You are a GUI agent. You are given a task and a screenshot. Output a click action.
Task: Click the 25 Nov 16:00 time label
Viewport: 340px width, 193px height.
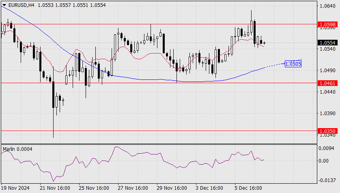pyautogui.click(x=94, y=188)
